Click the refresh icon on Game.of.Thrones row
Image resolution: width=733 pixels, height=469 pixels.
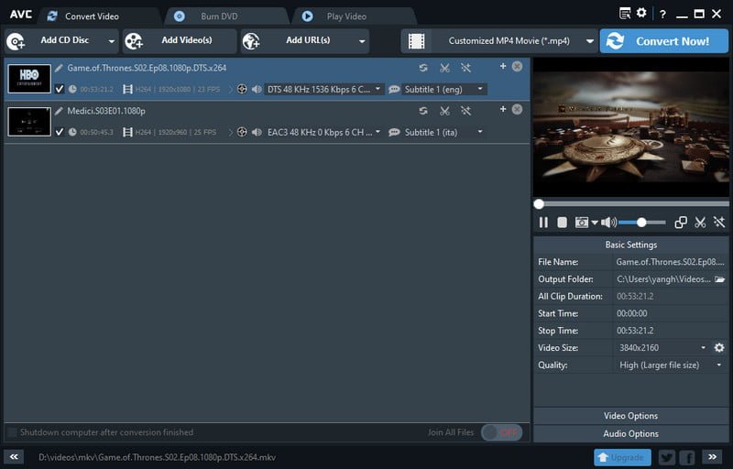coord(423,68)
